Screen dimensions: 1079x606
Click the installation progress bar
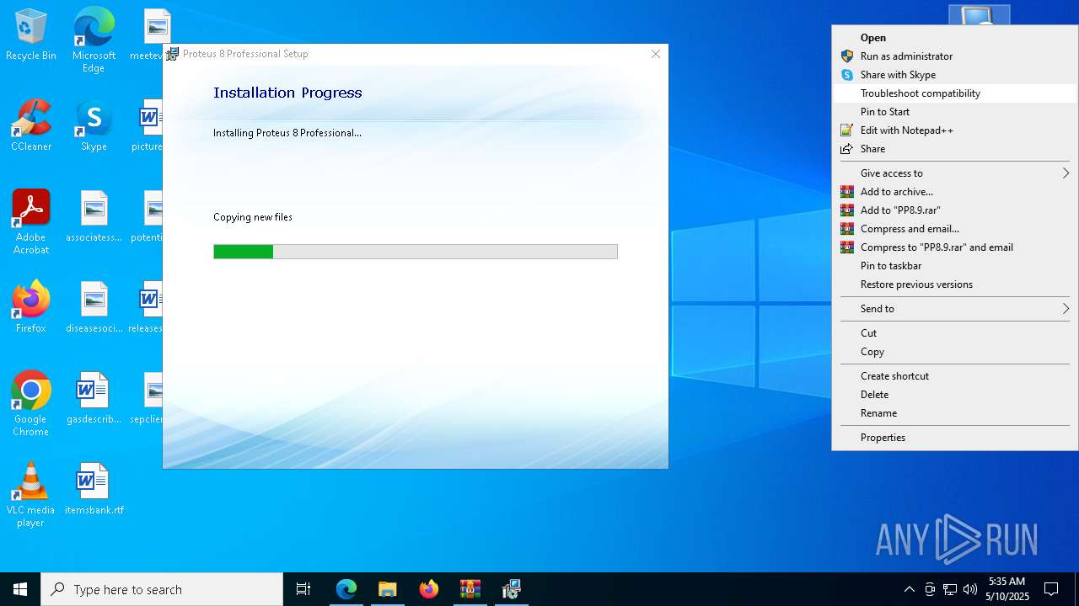point(416,252)
